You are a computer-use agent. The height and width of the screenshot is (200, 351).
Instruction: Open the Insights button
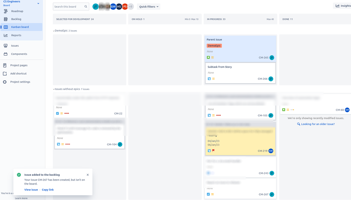tap(343, 6)
